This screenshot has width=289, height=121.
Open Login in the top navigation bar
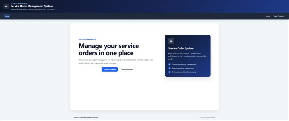coord(268,16)
